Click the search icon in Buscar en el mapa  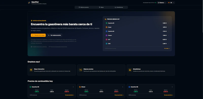33,35
